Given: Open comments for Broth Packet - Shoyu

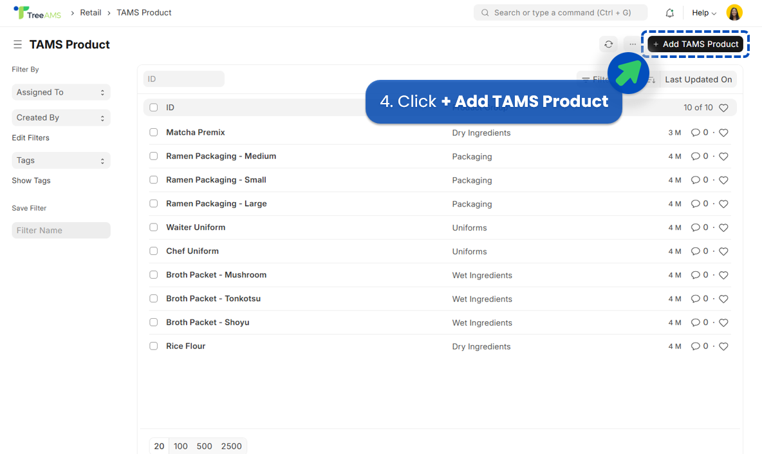Looking at the screenshot, I should click(700, 323).
